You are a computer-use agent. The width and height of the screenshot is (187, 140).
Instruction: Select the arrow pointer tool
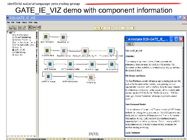point(30,27)
